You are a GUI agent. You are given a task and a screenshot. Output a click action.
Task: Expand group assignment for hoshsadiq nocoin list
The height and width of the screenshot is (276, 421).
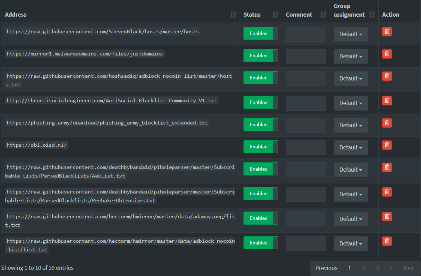tap(351, 78)
